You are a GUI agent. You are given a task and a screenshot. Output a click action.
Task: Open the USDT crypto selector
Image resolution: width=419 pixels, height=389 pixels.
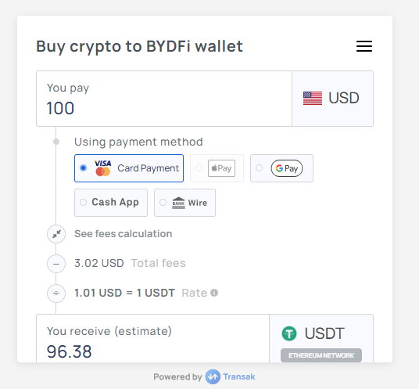click(x=321, y=338)
